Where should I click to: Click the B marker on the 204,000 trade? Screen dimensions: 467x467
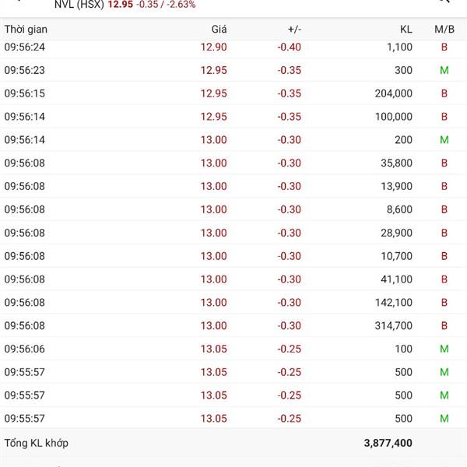[x=444, y=93]
